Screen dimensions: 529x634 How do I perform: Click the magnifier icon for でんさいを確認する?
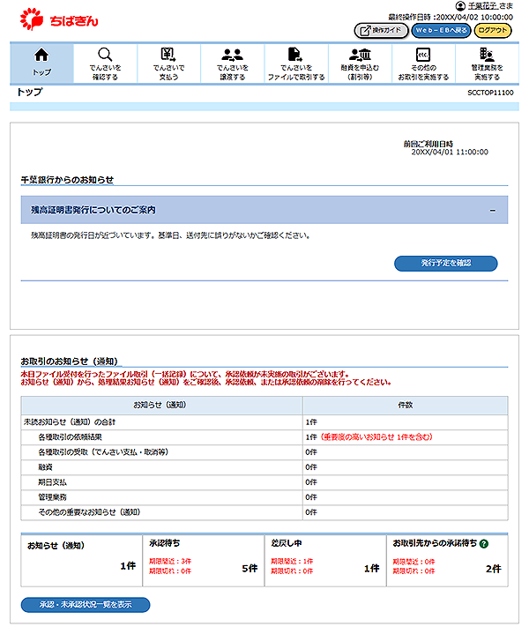(x=104, y=55)
